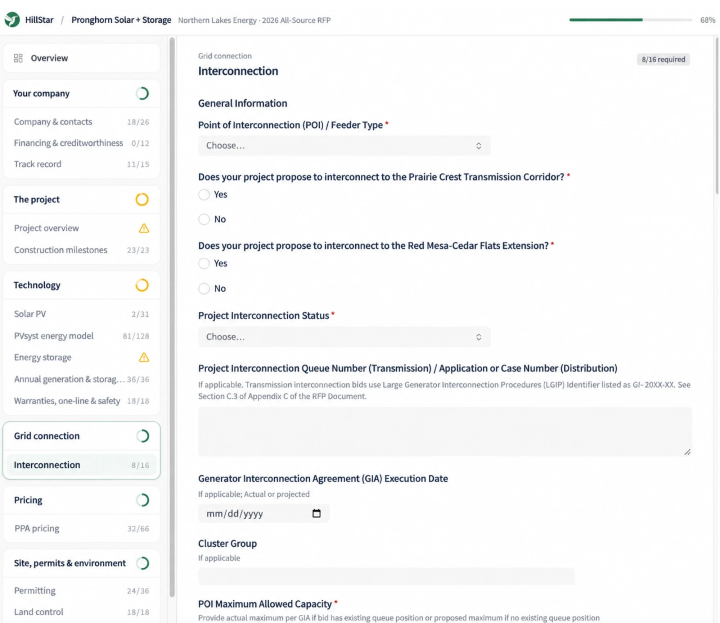Click the Site, permits & environment progress ring
The width and height of the screenshot is (720, 623).
point(143,563)
